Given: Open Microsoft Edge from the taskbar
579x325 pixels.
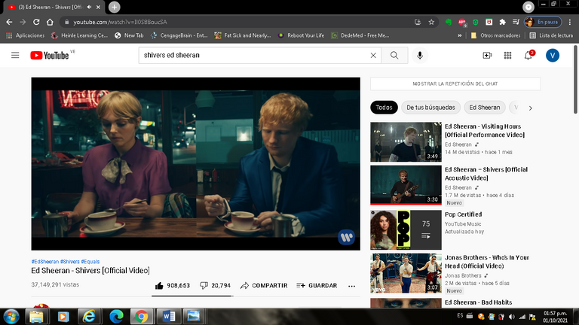Looking at the screenshot, I should pyautogui.click(x=116, y=317).
